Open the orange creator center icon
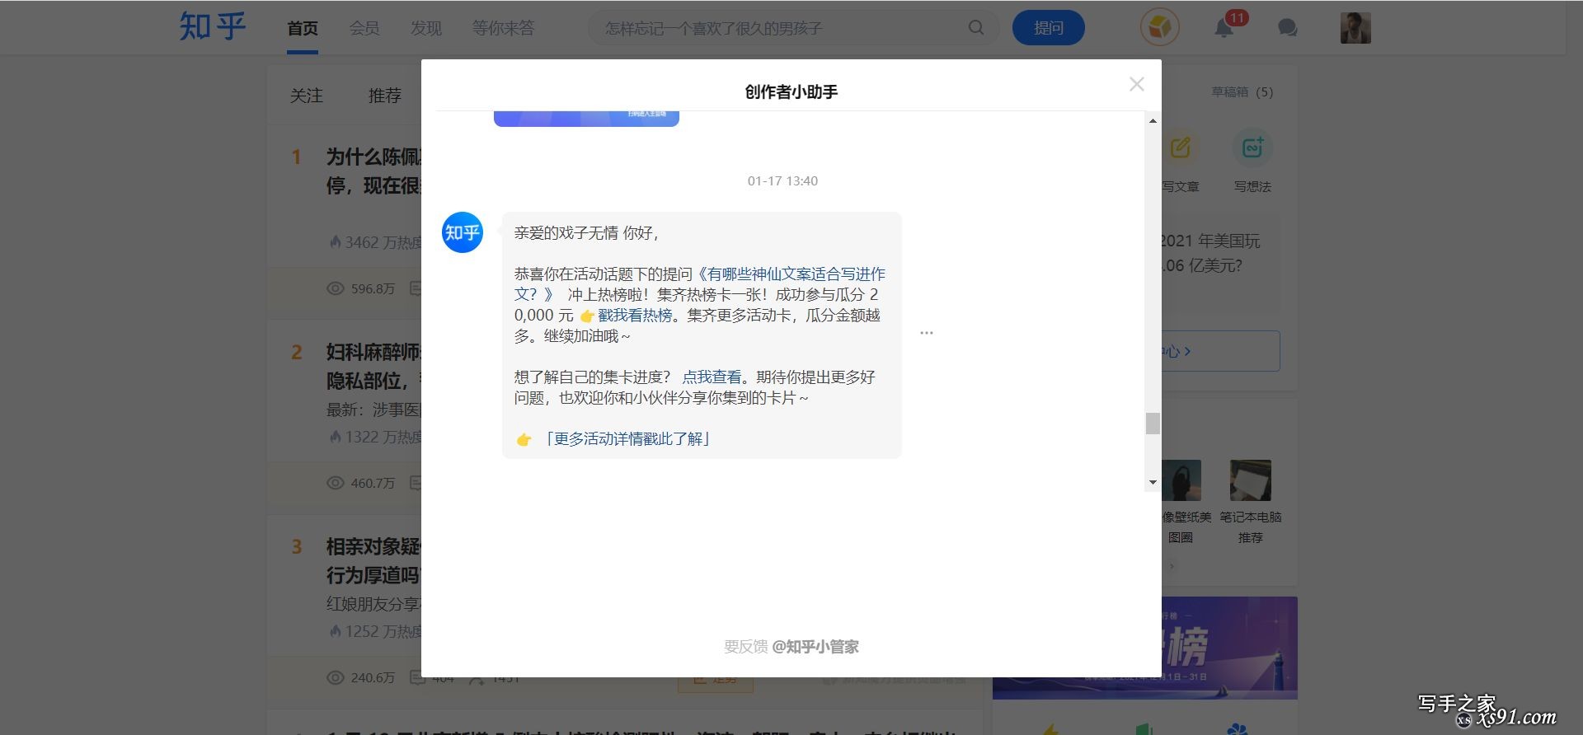1583x735 pixels. pos(1160,28)
